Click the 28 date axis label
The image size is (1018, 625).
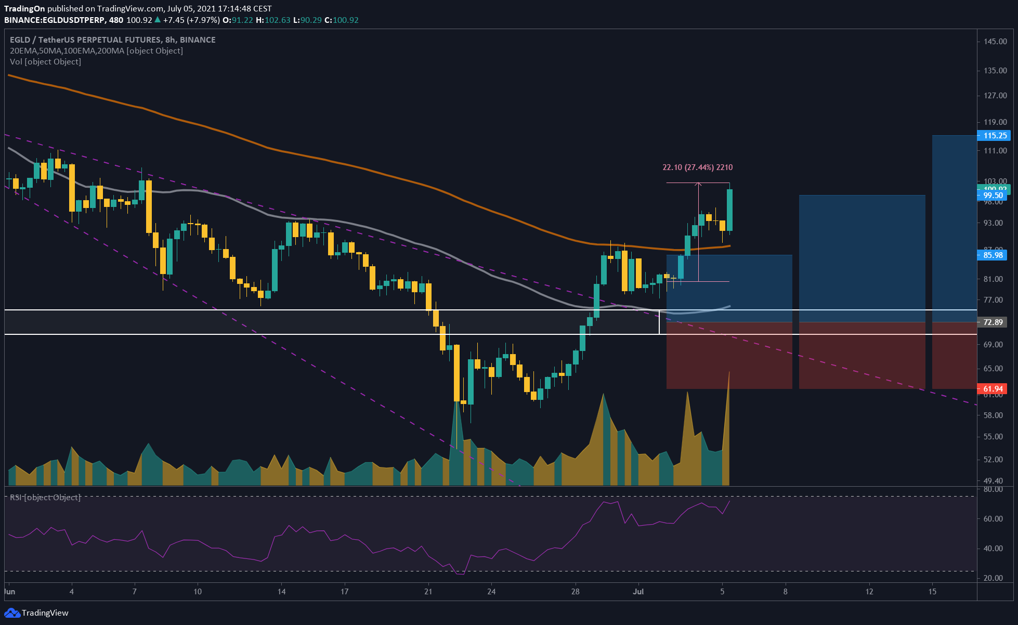pyautogui.click(x=575, y=592)
